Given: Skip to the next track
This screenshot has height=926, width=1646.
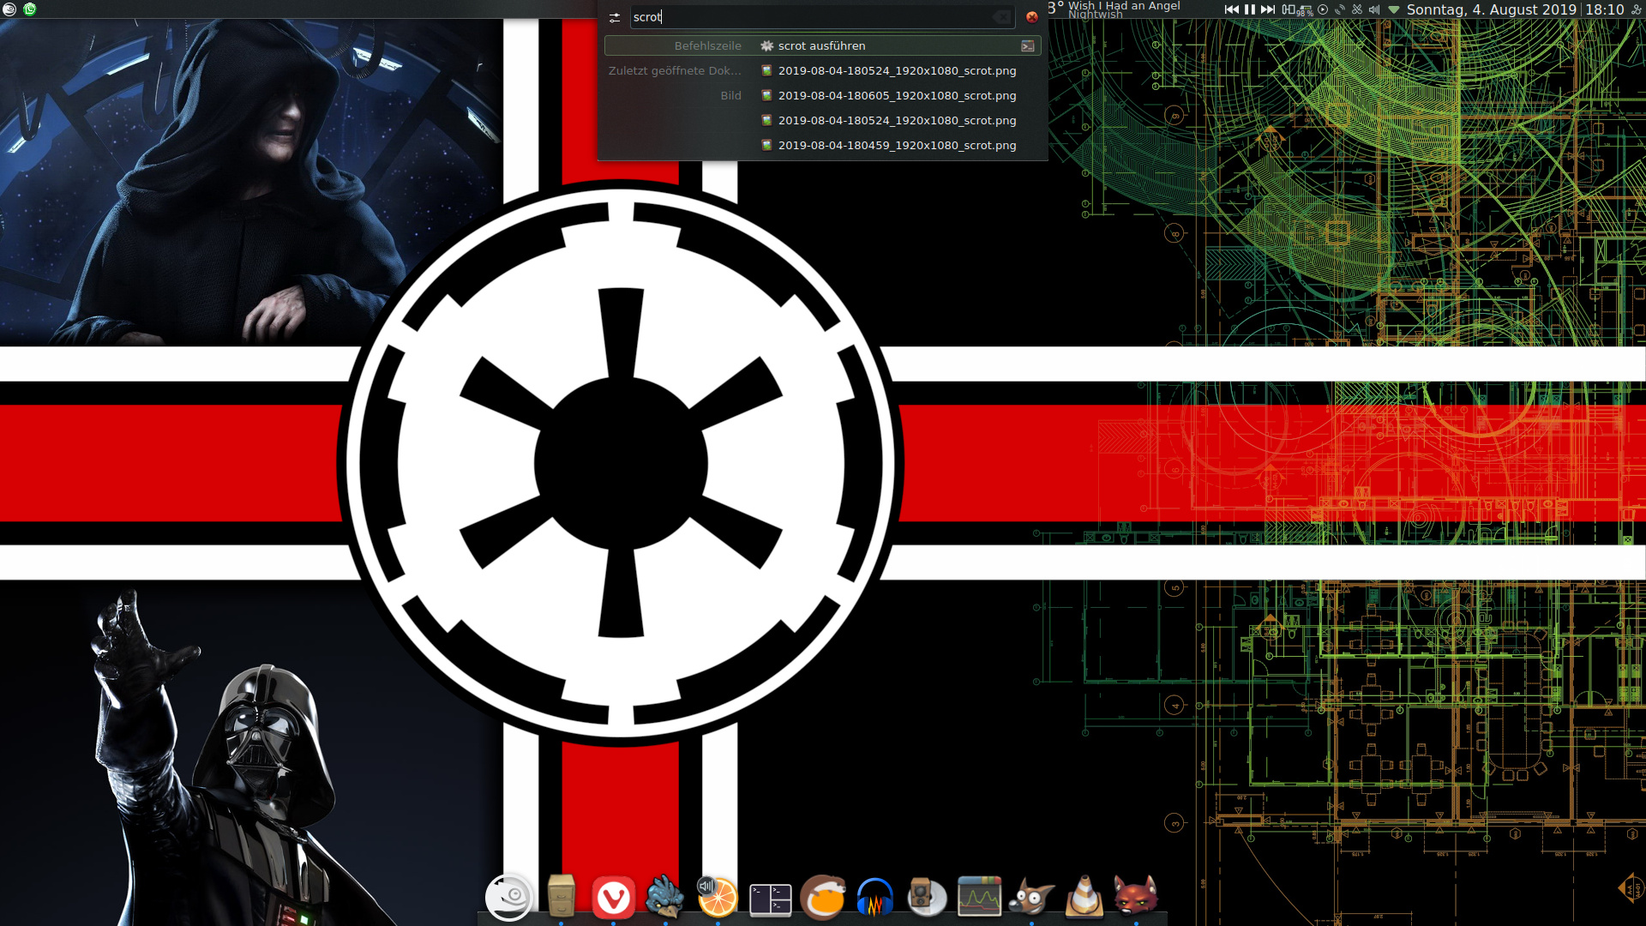Looking at the screenshot, I should [x=1268, y=9].
